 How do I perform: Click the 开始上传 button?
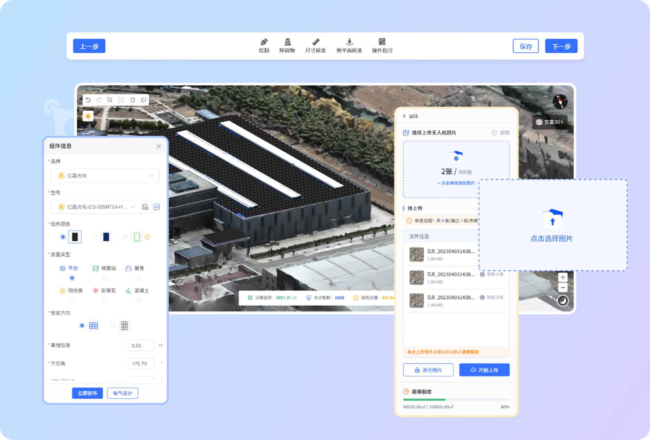click(484, 370)
